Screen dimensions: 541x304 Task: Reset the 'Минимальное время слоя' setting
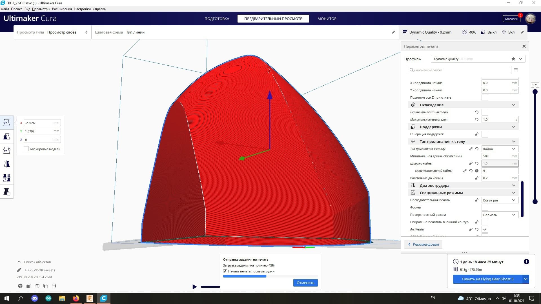tap(477, 119)
